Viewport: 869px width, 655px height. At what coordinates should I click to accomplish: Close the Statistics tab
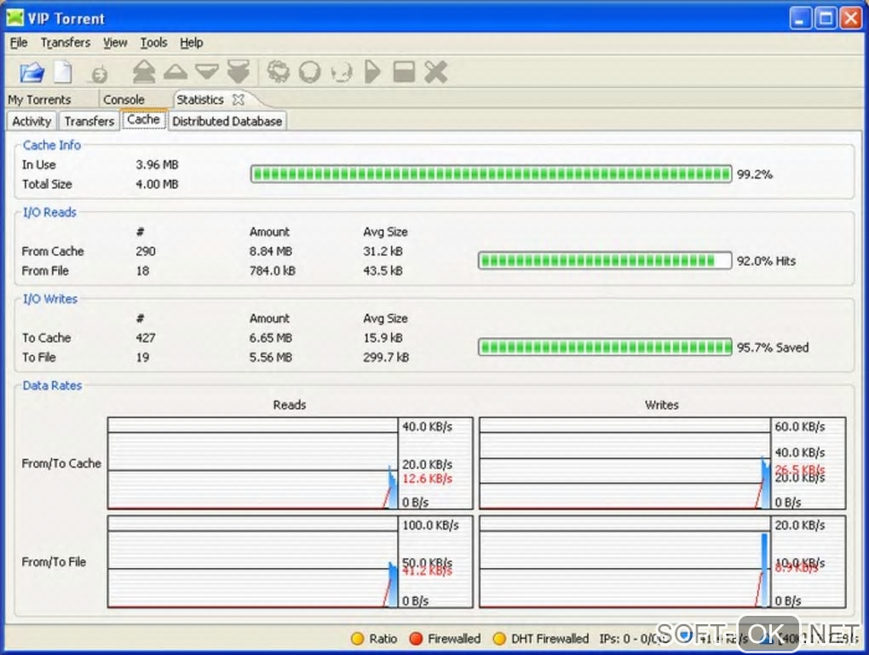(239, 100)
